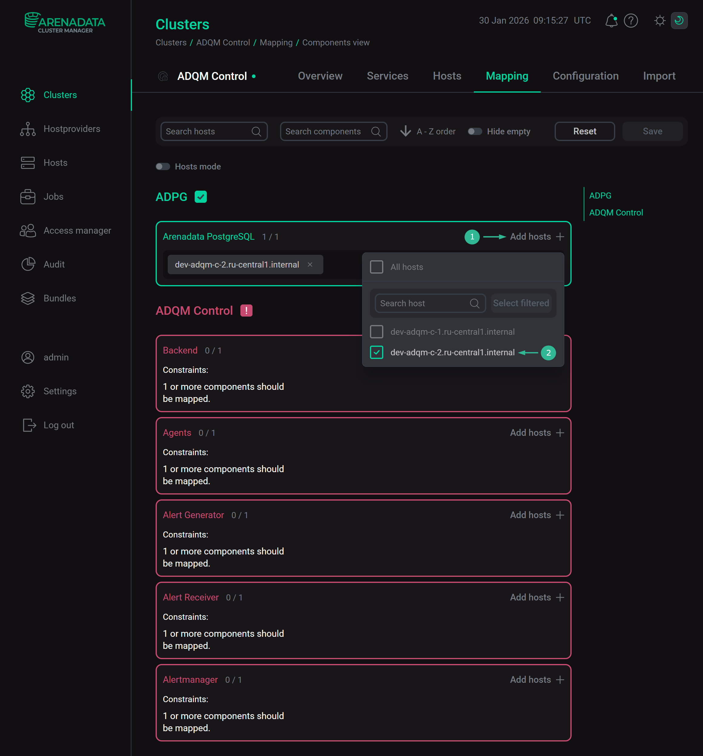Switch to light theme with the sun icon
703x756 pixels.
tap(660, 21)
